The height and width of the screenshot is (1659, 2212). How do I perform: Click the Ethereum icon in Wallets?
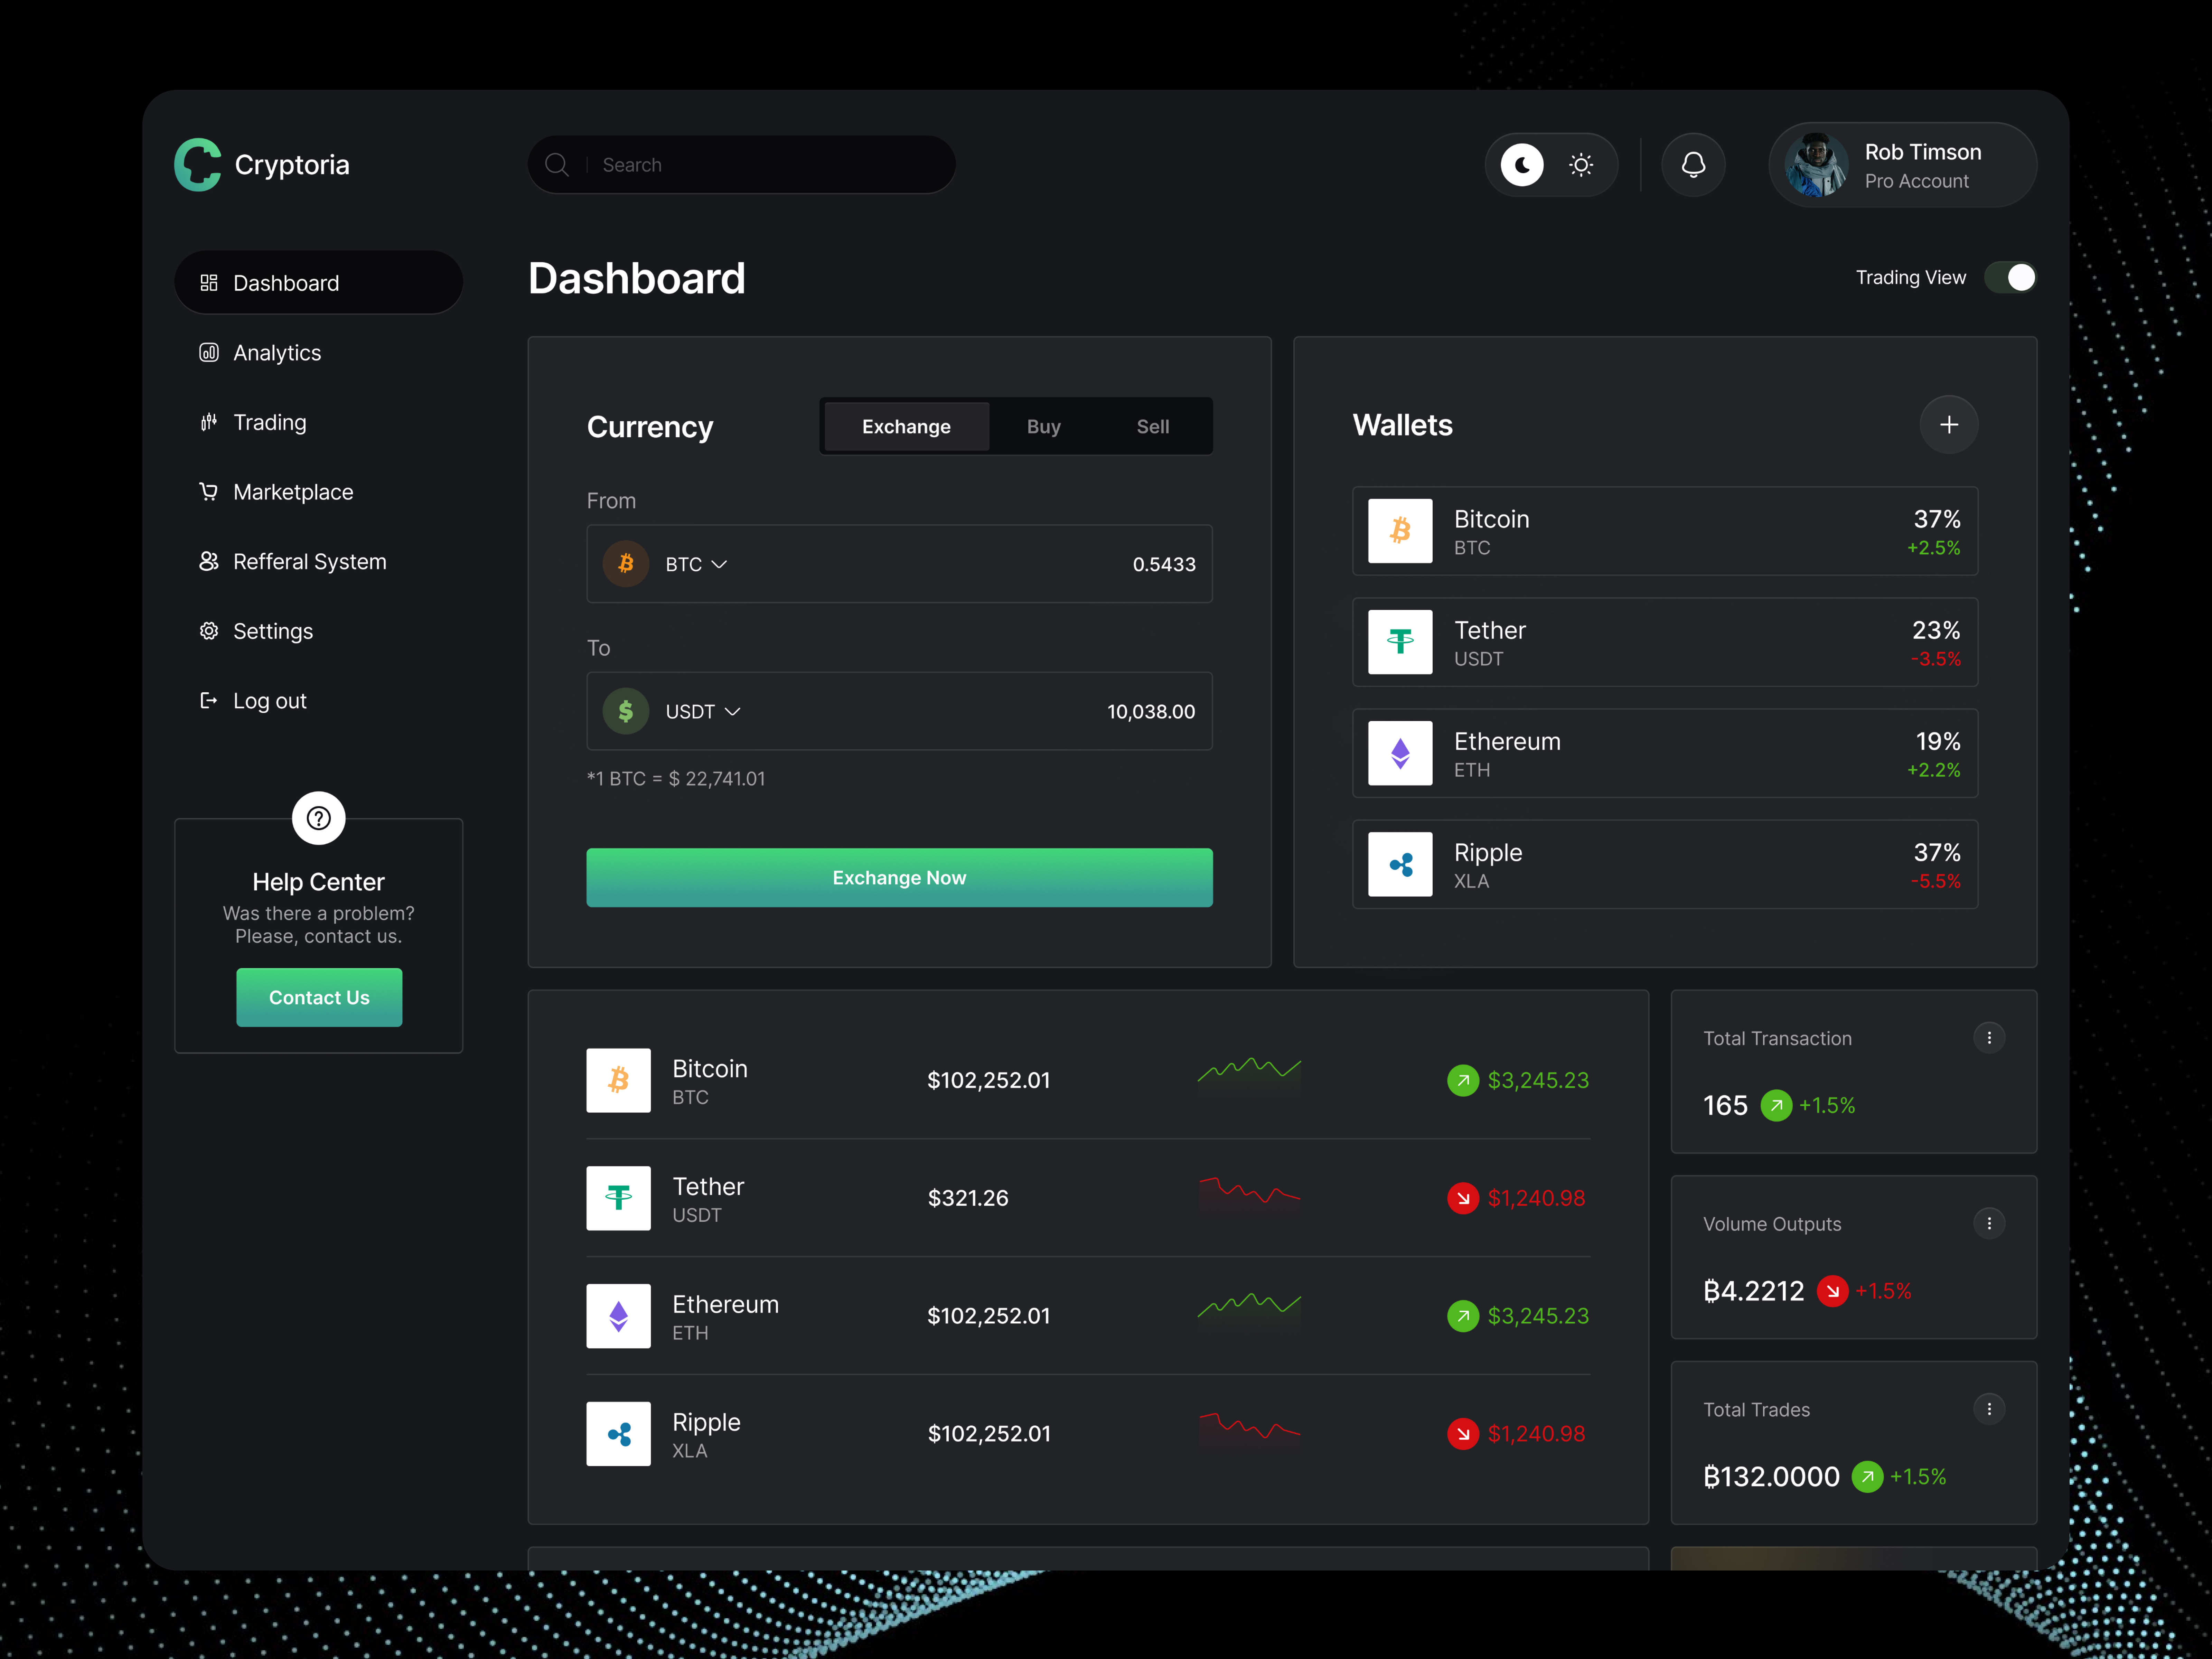(1400, 753)
